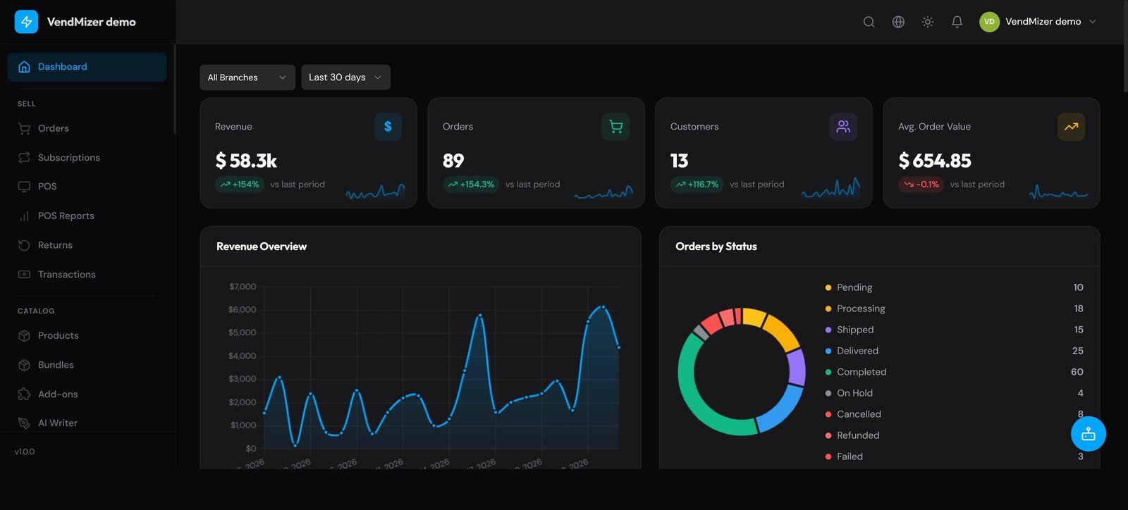Click the purple Shipped donut segment
This screenshot has height=510, width=1128.
[797, 366]
